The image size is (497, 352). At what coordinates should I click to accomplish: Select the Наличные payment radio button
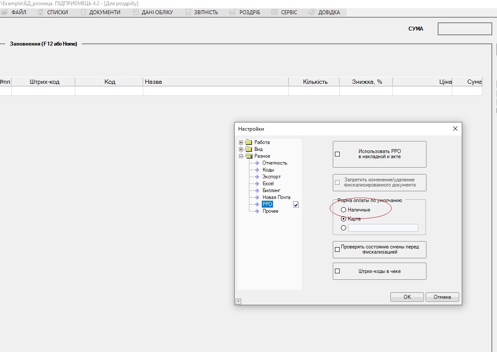(343, 210)
